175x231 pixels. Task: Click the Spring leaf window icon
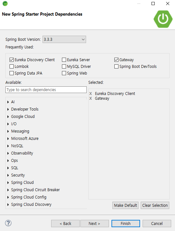[x=5, y=4]
